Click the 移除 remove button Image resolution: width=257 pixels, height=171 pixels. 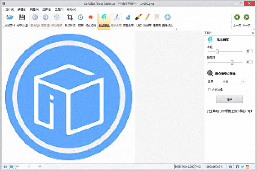click(229, 99)
